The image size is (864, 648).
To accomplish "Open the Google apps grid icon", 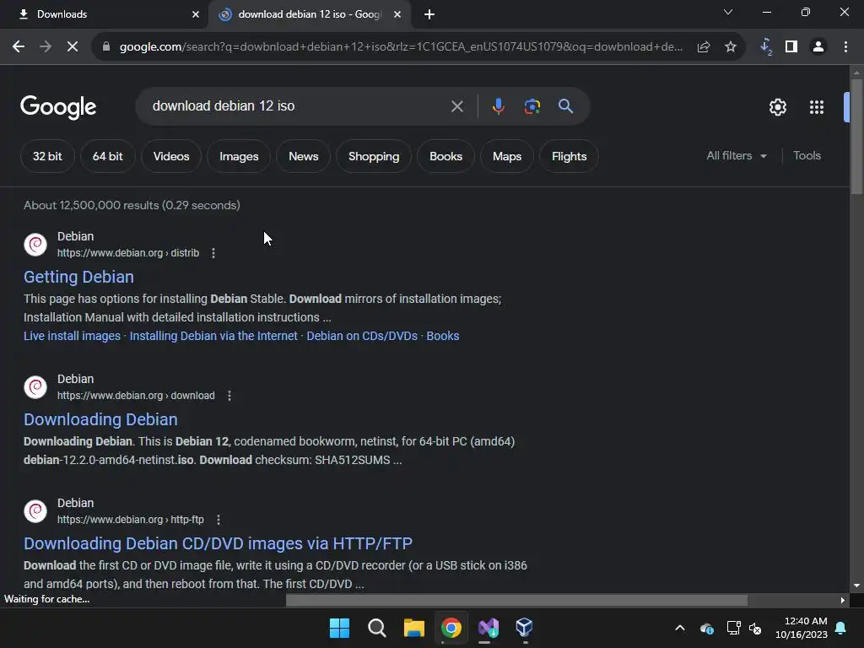I will click(x=817, y=107).
